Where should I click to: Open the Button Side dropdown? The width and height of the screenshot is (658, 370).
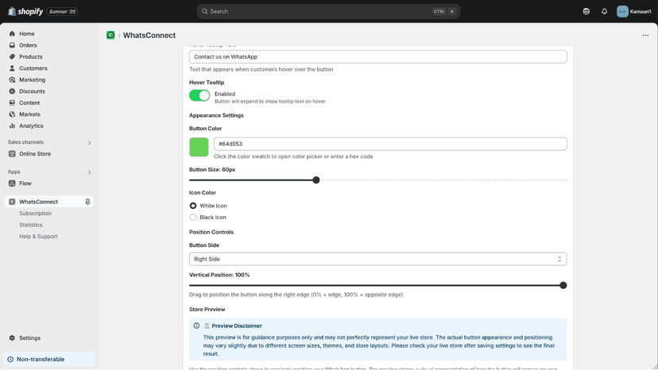(x=377, y=259)
